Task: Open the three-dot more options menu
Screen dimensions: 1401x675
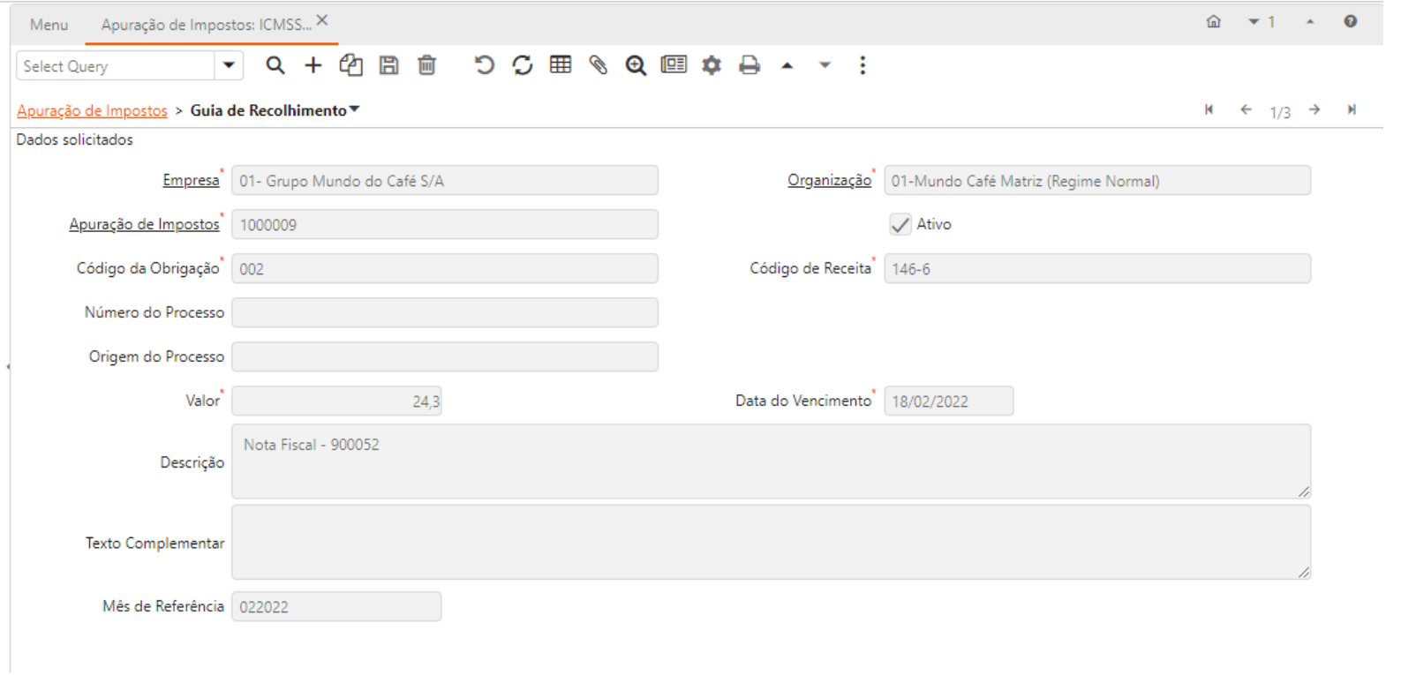Action: (862, 65)
